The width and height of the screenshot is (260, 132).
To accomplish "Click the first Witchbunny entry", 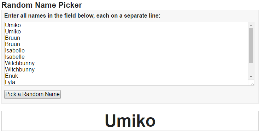I will 20,63.
